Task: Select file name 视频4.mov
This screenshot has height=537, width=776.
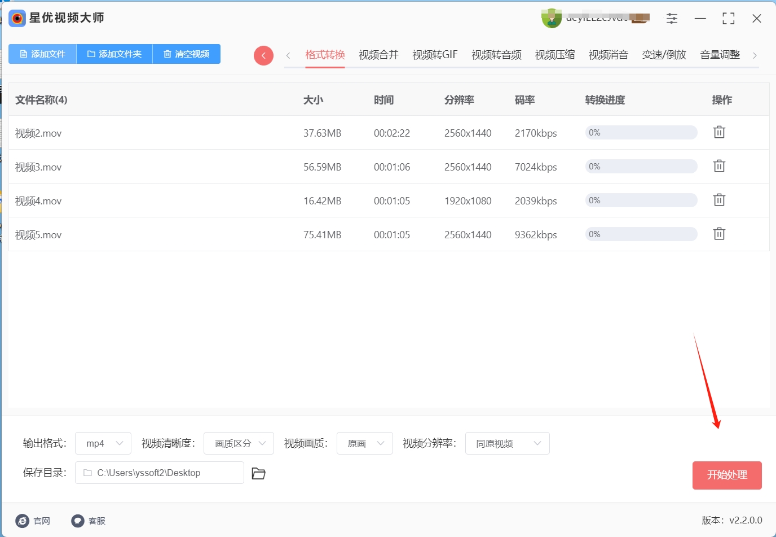Action: 38,201
